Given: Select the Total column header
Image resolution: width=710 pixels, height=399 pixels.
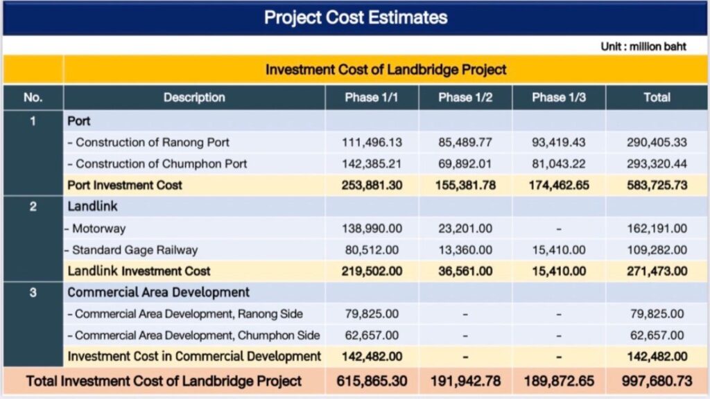Looking at the screenshot, I should [657, 98].
